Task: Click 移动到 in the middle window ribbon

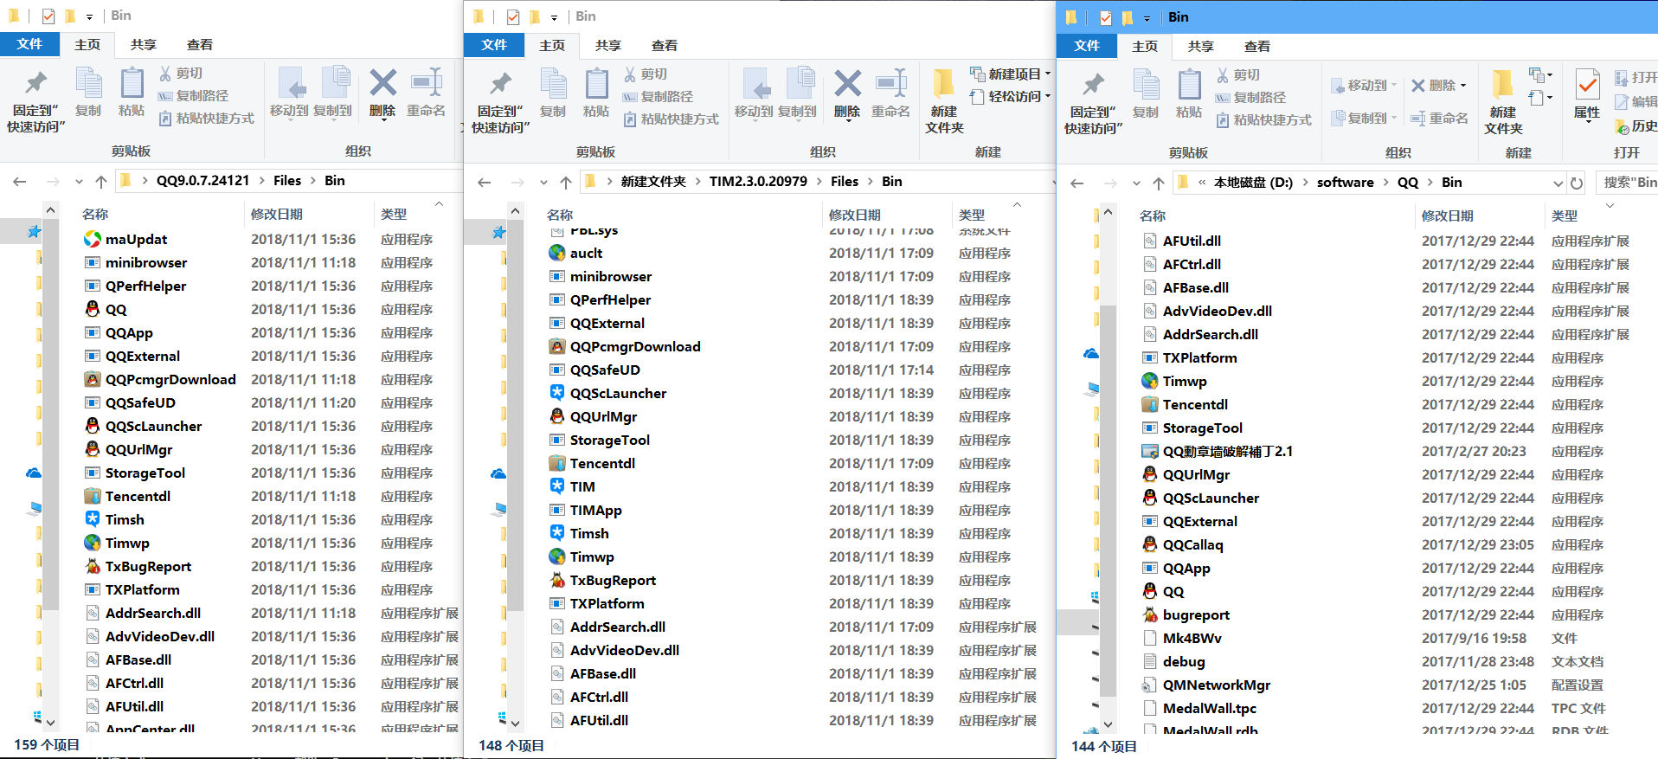Action: (x=754, y=93)
